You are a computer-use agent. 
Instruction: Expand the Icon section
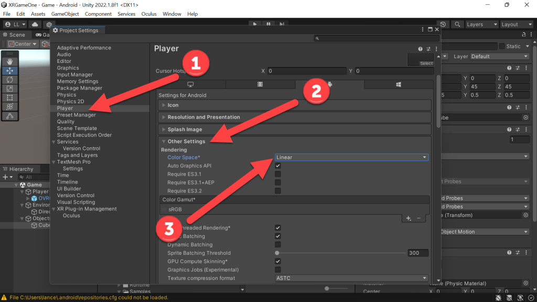coord(295,105)
